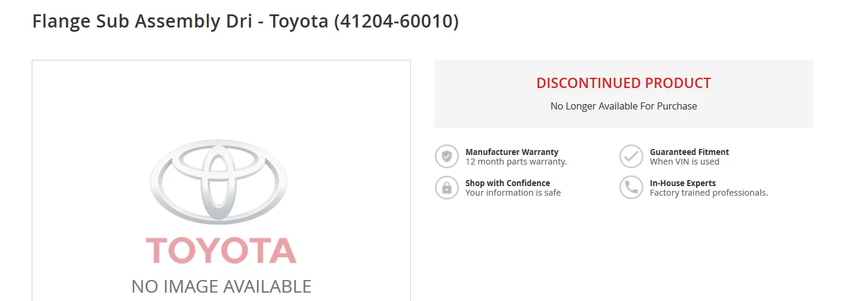Click the red TOYOTA wordmark

(221, 251)
